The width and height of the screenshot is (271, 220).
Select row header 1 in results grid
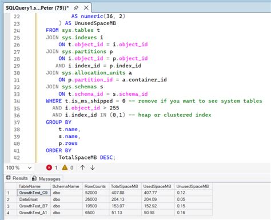pyautogui.click(x=11, y=193)
